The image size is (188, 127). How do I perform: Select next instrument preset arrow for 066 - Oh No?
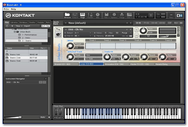[131, 29]
